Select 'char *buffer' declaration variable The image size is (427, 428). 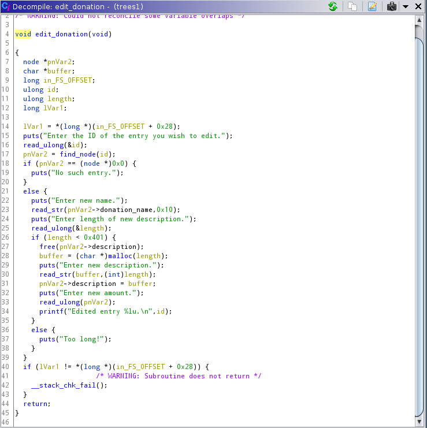point(49,71)
